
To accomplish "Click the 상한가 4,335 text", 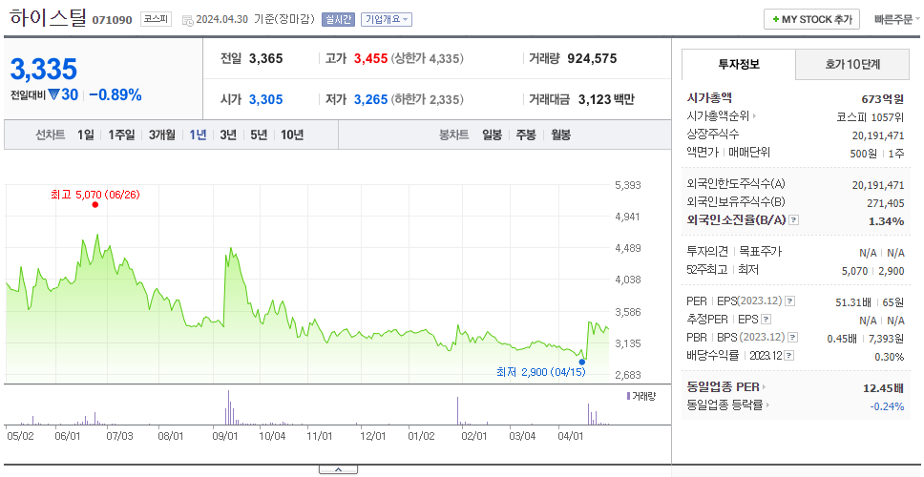I will pyautogui.click(x=428, y=58).
